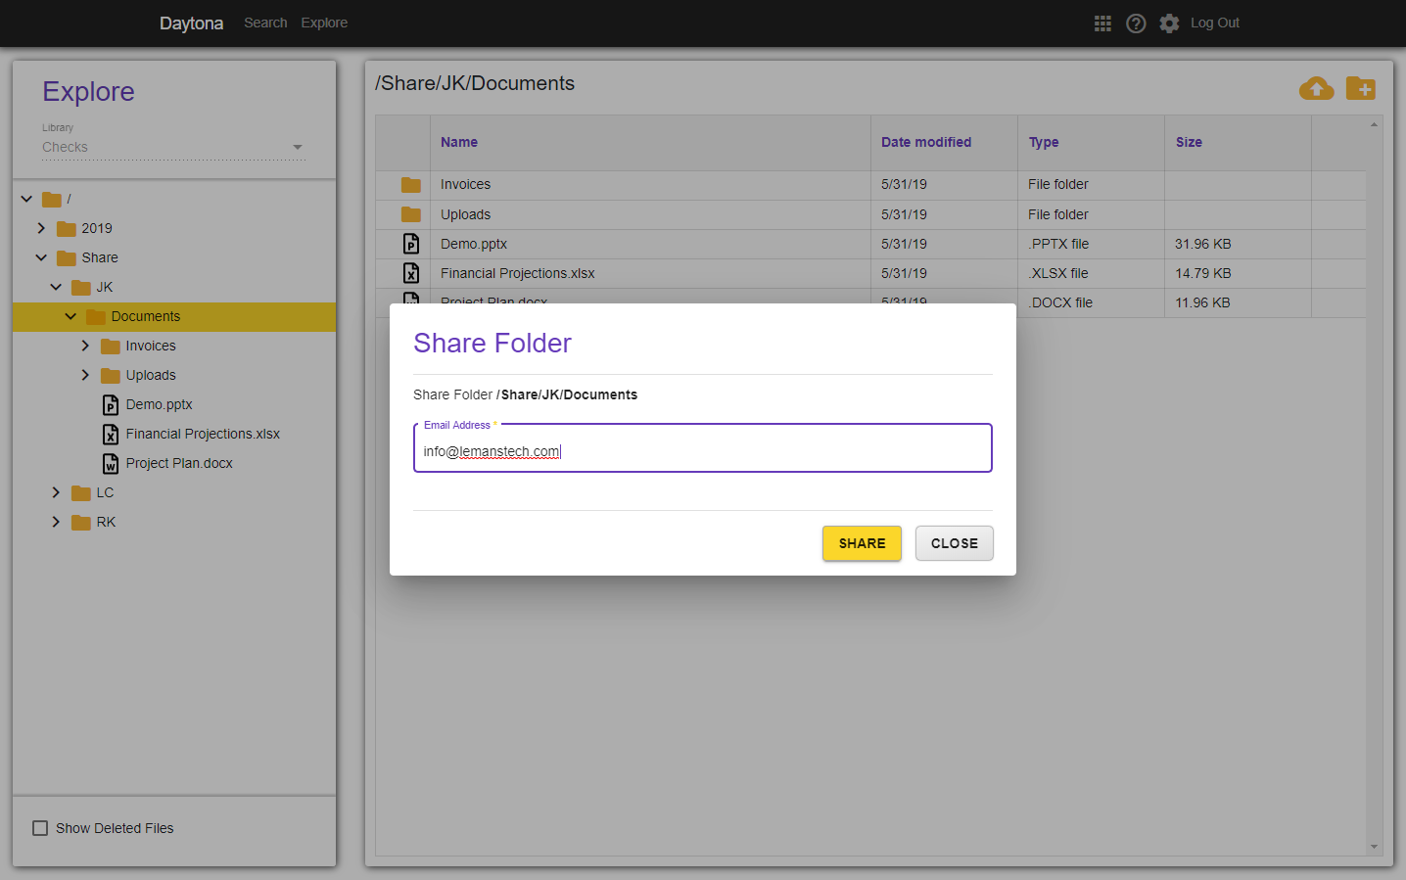
Task: Expand the Invoices folder chevron
Action: [85, 346]
